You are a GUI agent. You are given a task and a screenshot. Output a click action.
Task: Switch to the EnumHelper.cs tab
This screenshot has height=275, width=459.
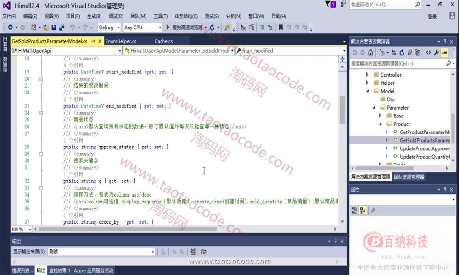(121, 41)
